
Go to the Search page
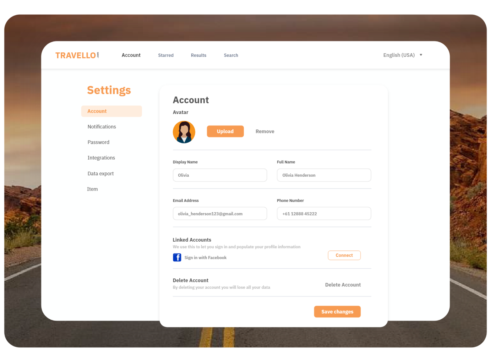(231, 55)
